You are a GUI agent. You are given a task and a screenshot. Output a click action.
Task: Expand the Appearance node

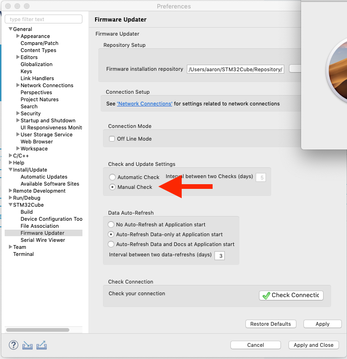18,36
